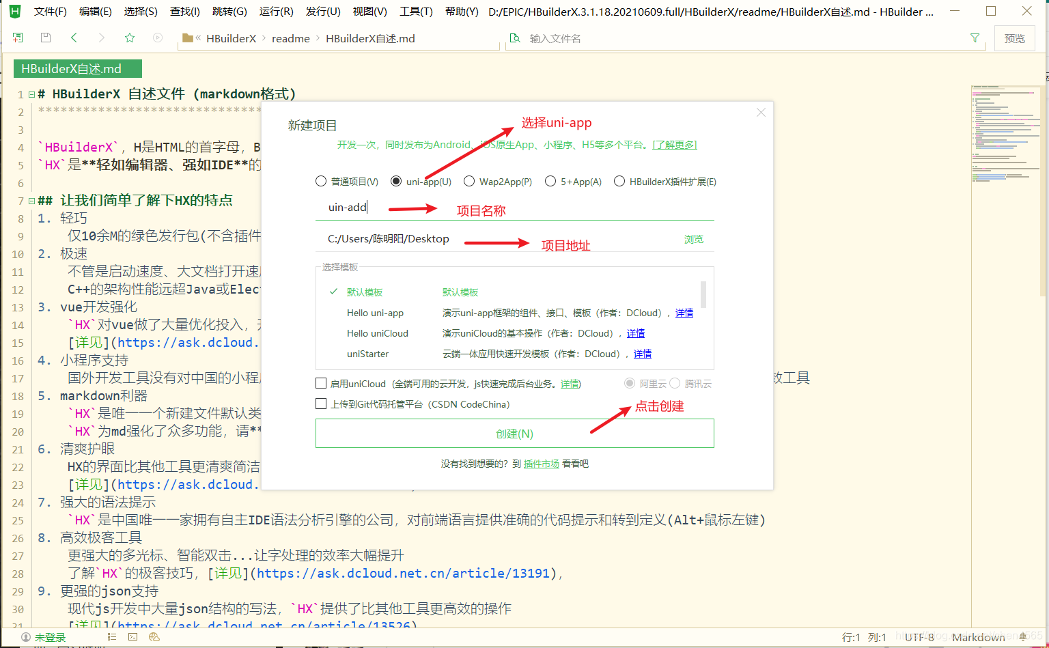1049x648 pixels.
Task: Select the 腾讯云 radio option
Action: [675, 383]
